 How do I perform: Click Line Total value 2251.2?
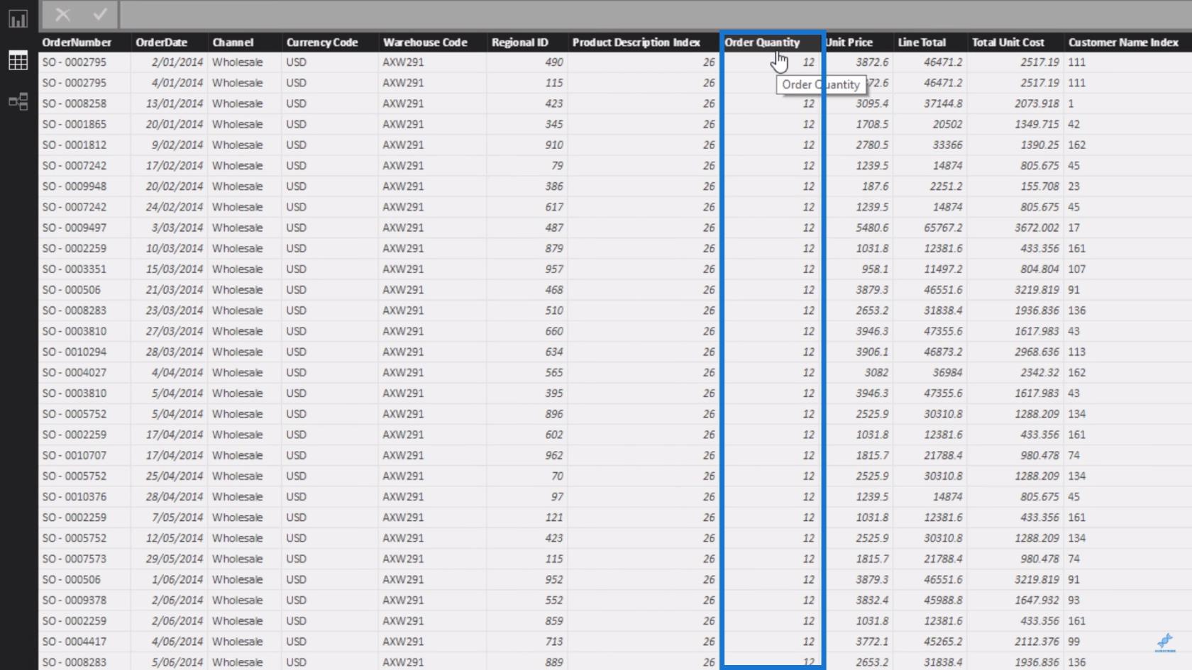pyautogui.click(x=946, y=186)
